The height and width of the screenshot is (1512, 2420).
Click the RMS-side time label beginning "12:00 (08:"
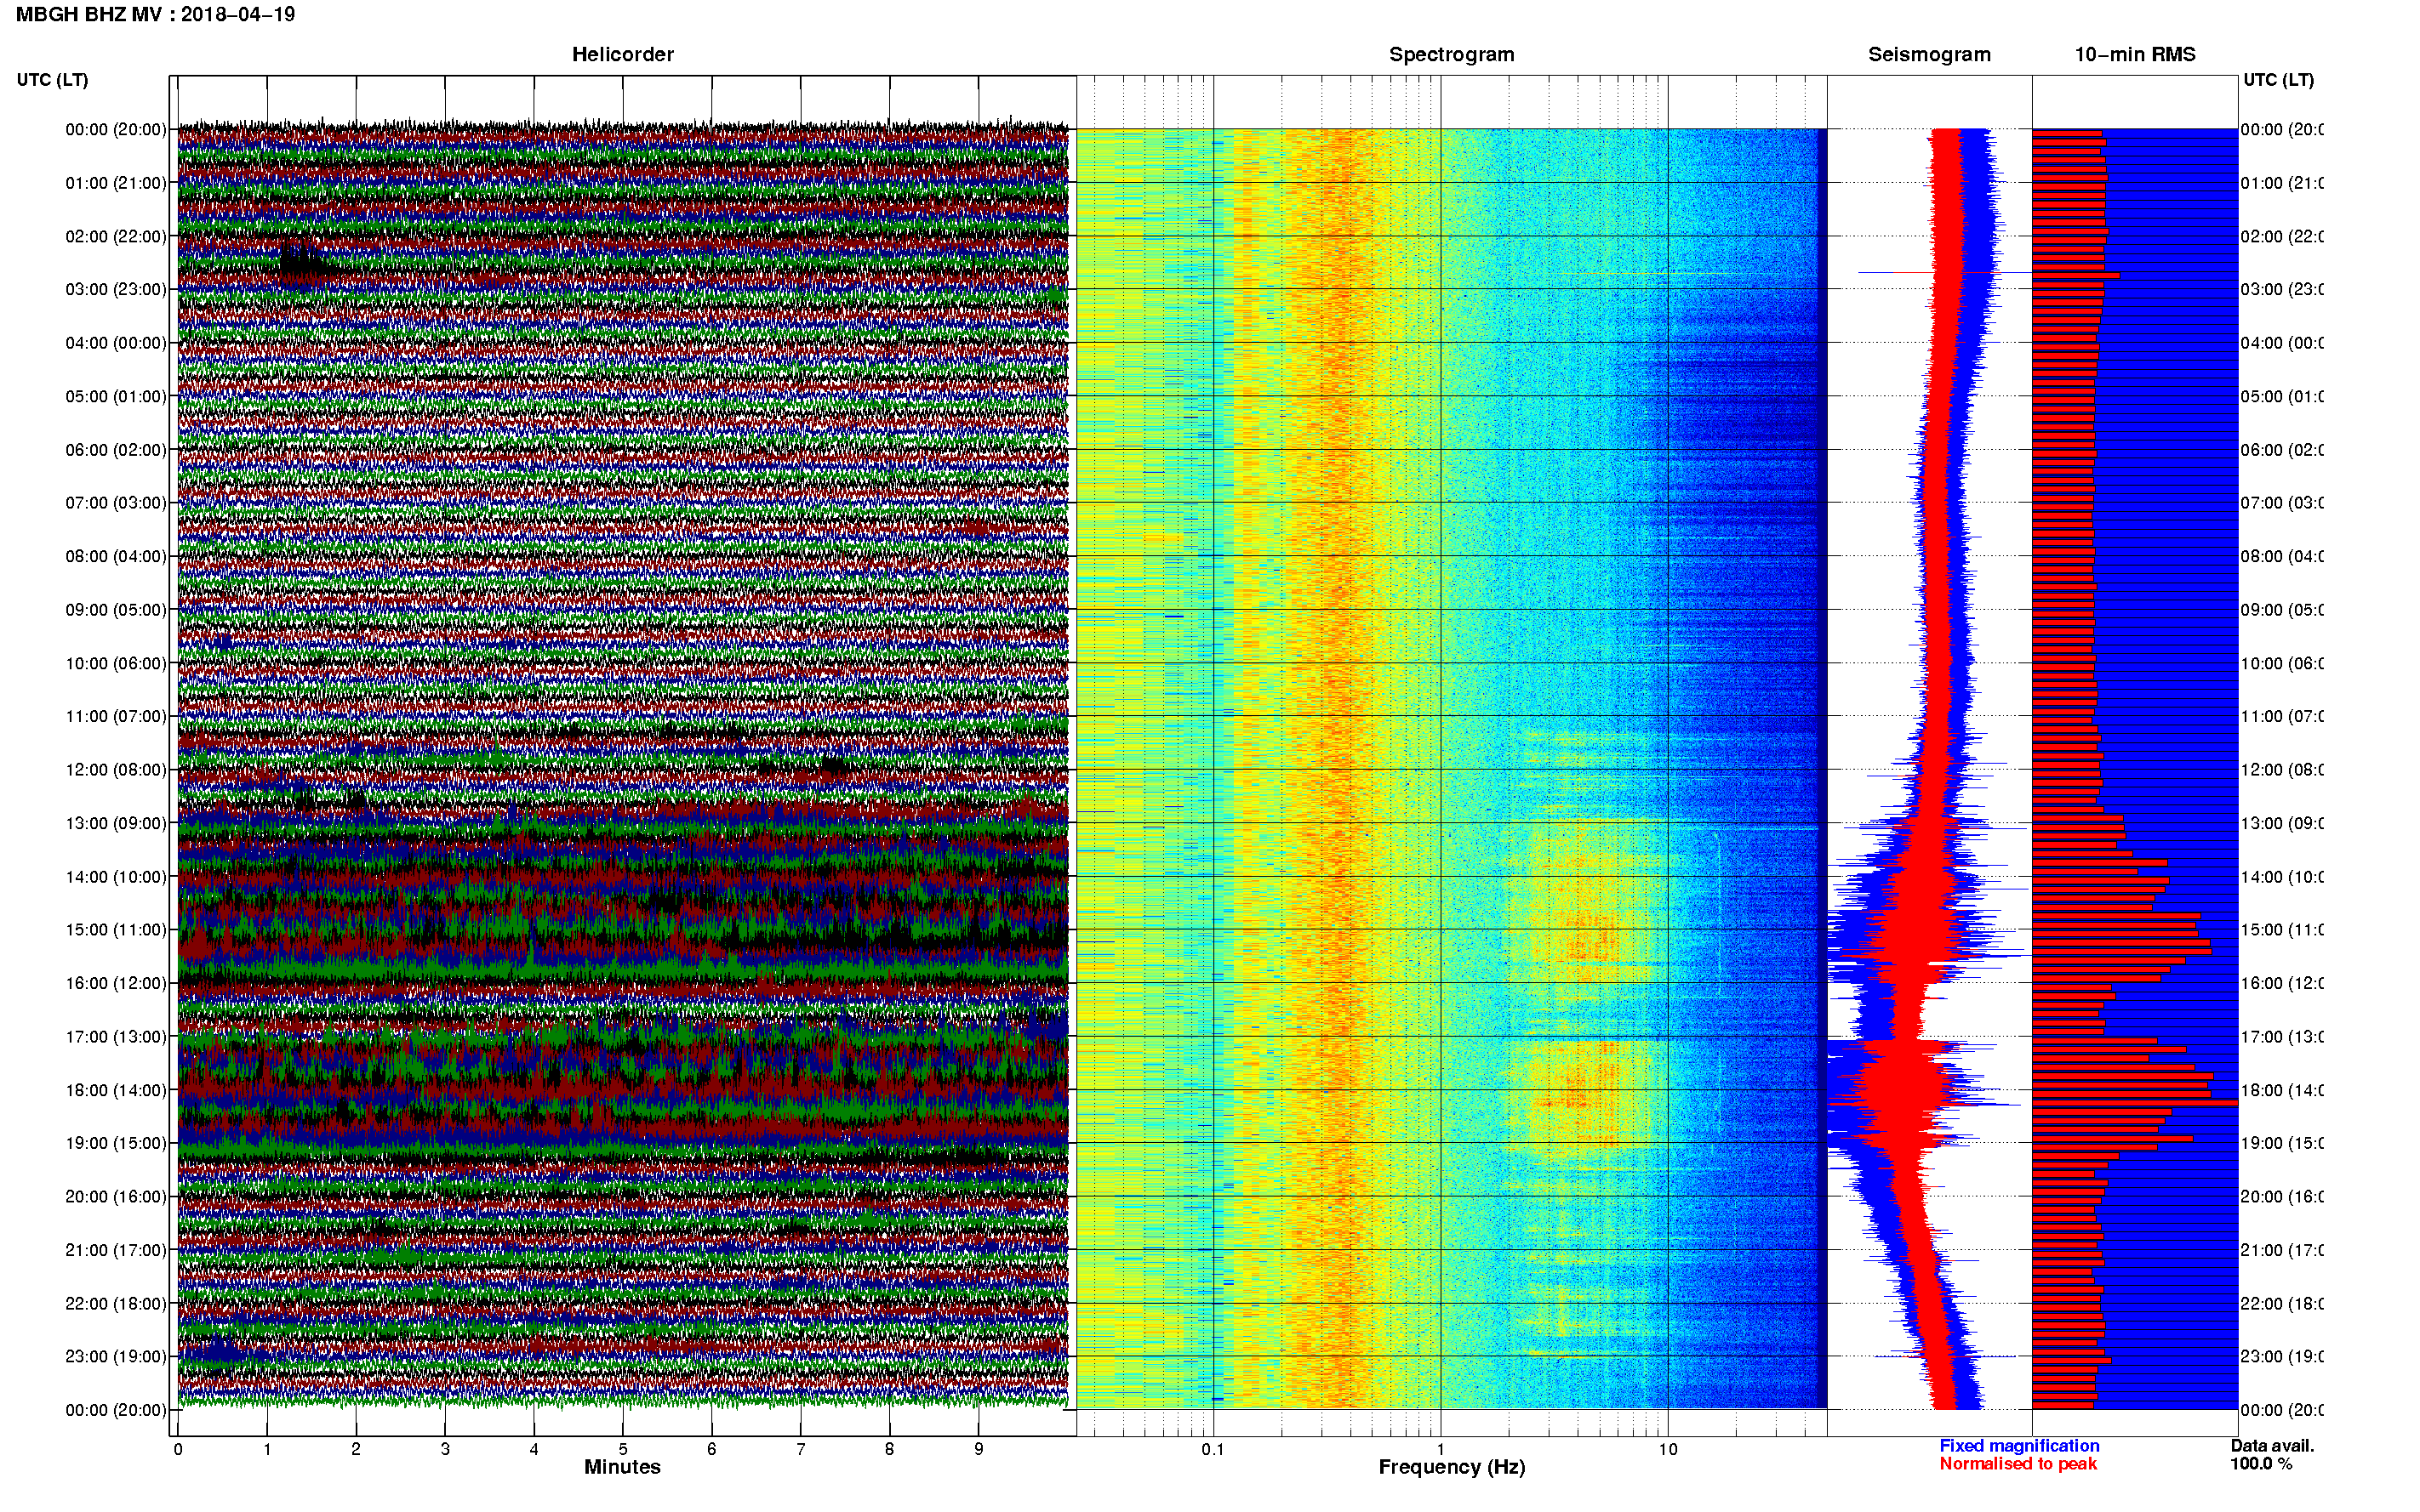2282,769
